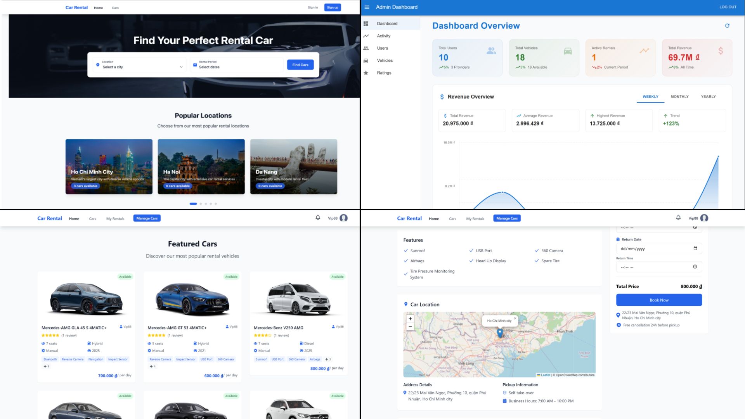
Task: Zoom in on the car location map
Action: [x=410, y=318]
